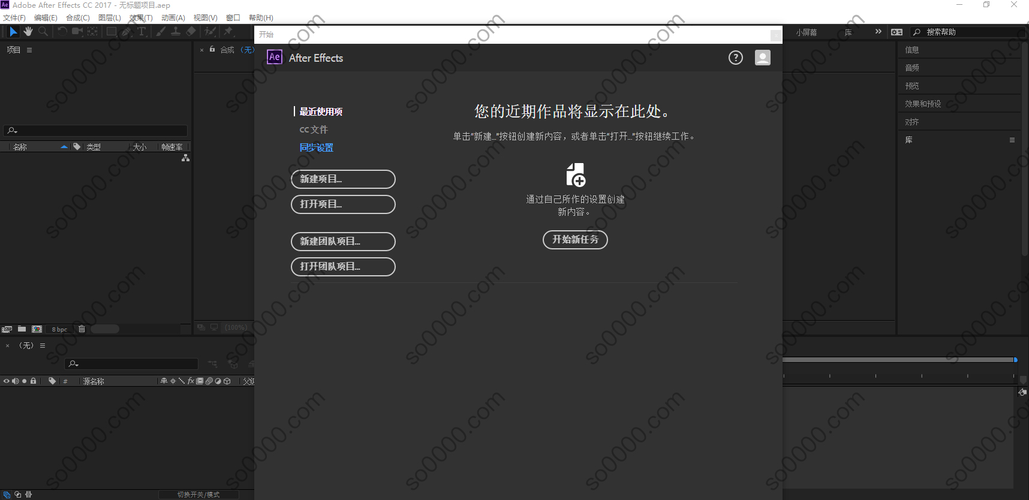Select the Eraser tool
The height and width of the screenshot is (500, 1029).
(191, 32)
